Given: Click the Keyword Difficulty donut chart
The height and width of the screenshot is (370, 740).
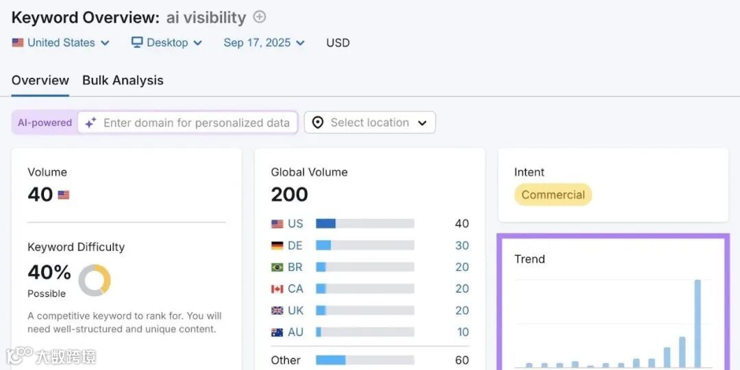Looking at the screenshot, I should coord(95,280).
